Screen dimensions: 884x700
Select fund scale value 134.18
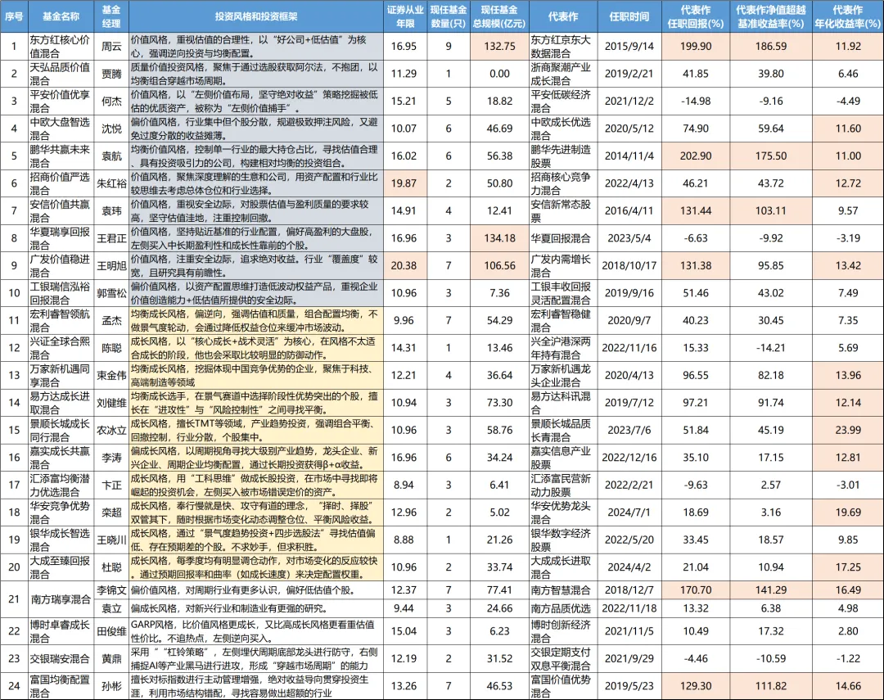click(x=499, y=238)
